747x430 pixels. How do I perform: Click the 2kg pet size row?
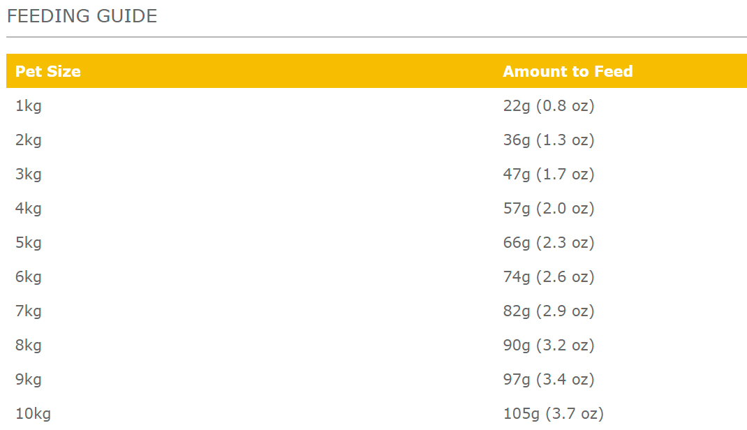coord(29,140)
